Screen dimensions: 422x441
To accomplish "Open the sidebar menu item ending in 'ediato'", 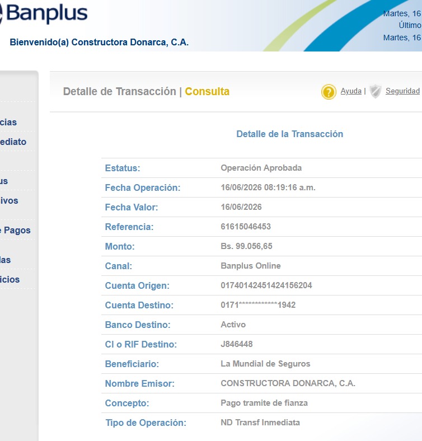I will point(13,142).
